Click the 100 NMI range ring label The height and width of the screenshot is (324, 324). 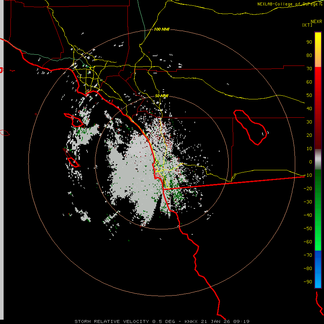point(162,30)
